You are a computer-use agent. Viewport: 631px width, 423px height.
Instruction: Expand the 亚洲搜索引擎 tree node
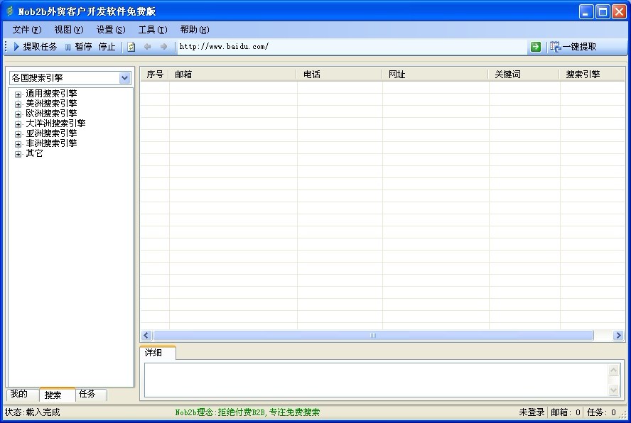click(x=17, y=133)
